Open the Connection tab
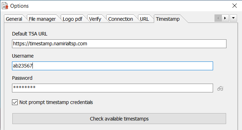This screenshot has width=242, height=130. [121, 19]
